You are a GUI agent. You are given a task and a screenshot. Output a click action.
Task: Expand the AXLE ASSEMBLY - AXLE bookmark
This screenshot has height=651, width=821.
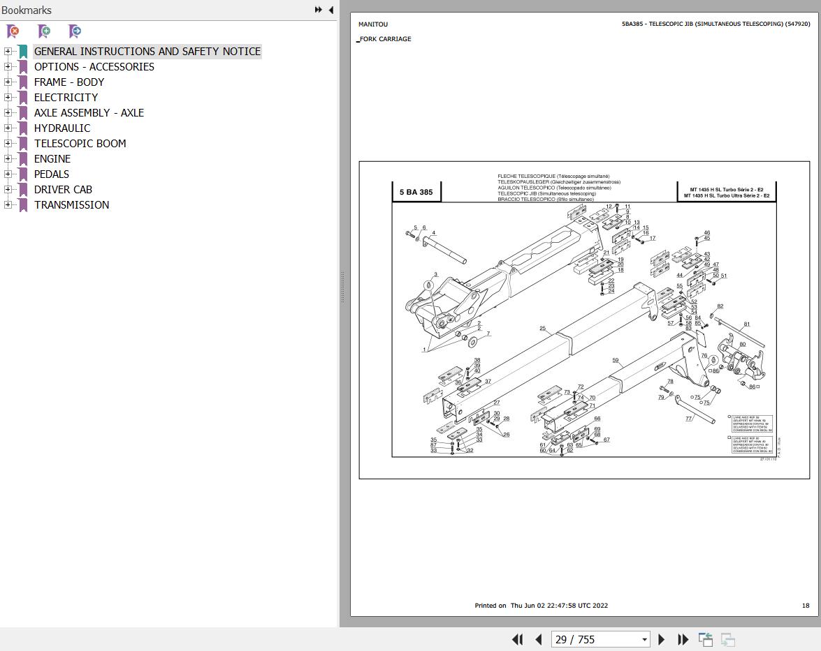click(7, 113)
